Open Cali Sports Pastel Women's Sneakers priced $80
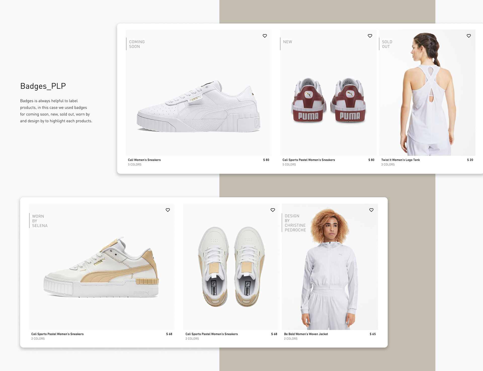The width and height of the screenshot is (483, 371). (x=308, y=160)
